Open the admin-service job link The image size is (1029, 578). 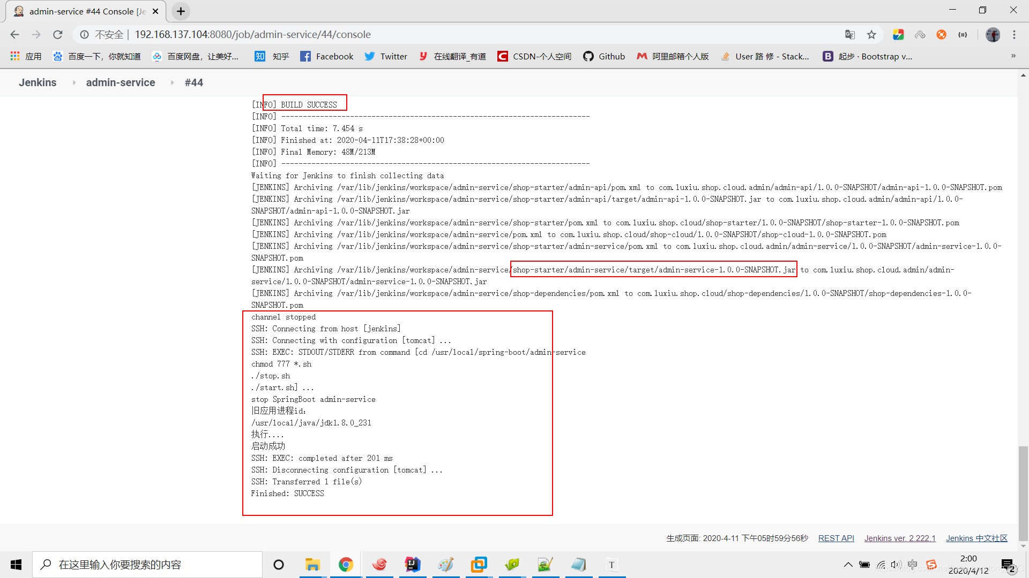(x=120, y=82)
